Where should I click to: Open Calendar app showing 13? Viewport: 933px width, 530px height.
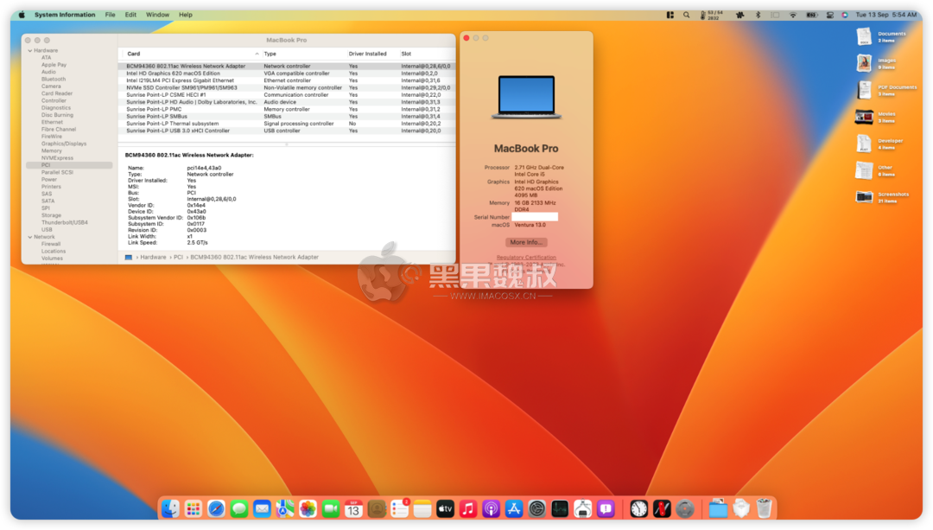[353, 508]
